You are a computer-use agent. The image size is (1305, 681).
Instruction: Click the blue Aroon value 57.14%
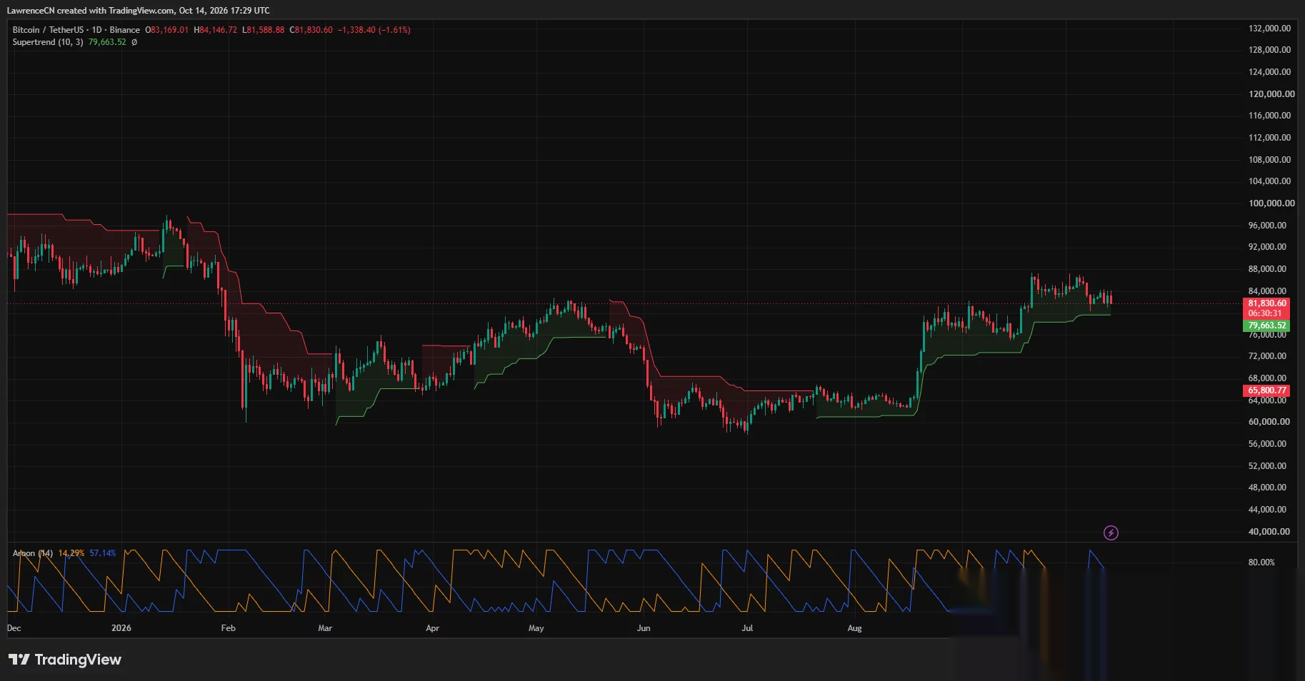102,553
